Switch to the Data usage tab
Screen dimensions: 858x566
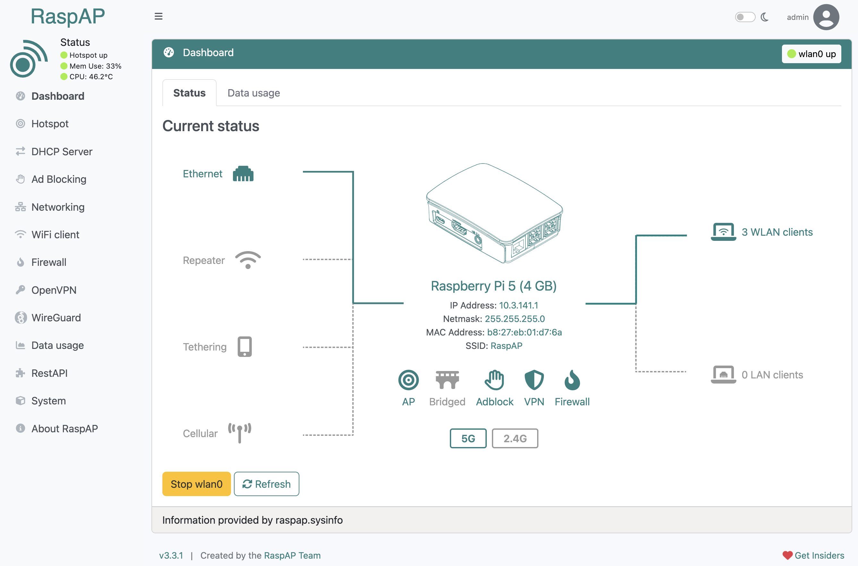click(253, 93)
